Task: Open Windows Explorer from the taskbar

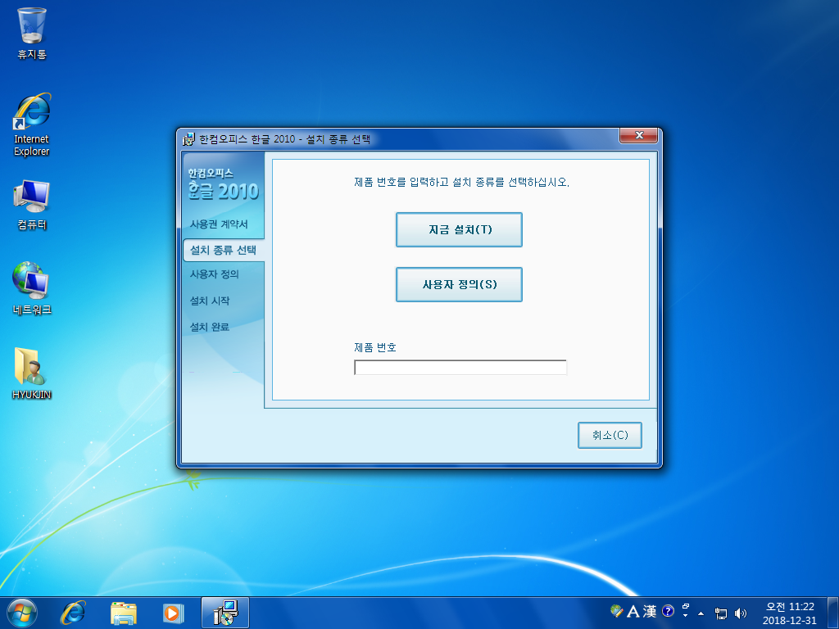Action: pos(124,613)
